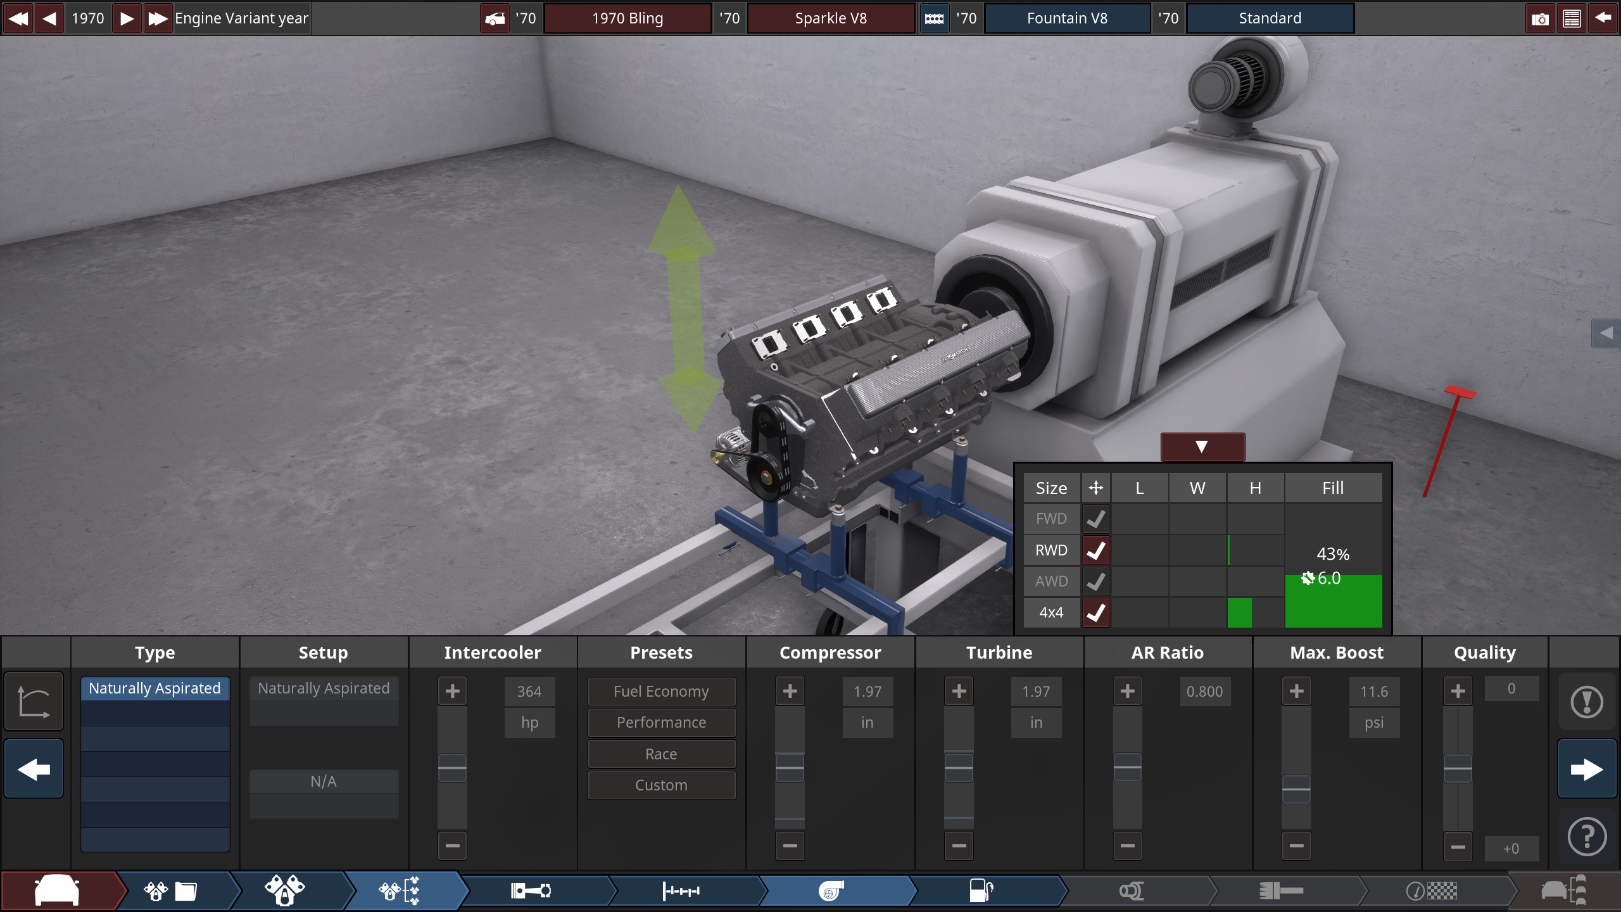Apply the Fuel Economy preset
This screenshot has height=912, width=1621.
(x=661, y=692)
